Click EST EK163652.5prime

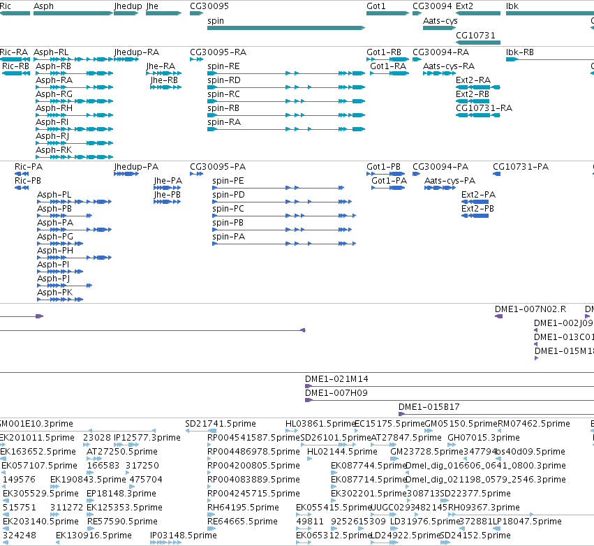click(x=3, y=459)
